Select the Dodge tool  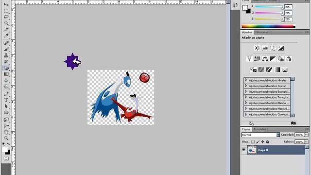(6, 87)
